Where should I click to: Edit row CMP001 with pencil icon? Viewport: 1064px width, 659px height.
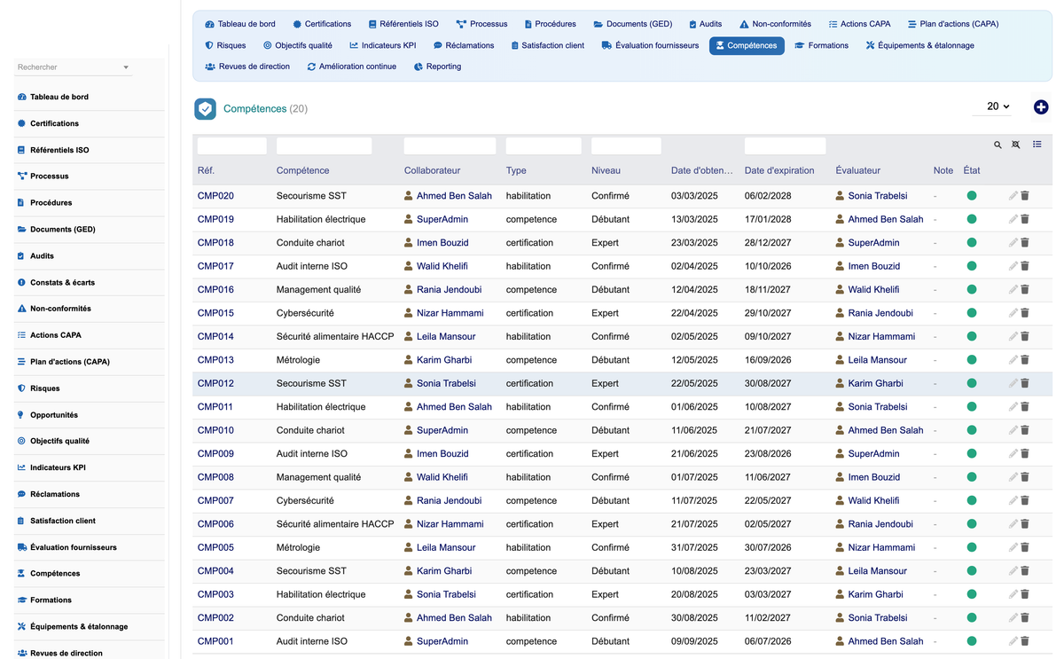click(x=1013, y=641)
